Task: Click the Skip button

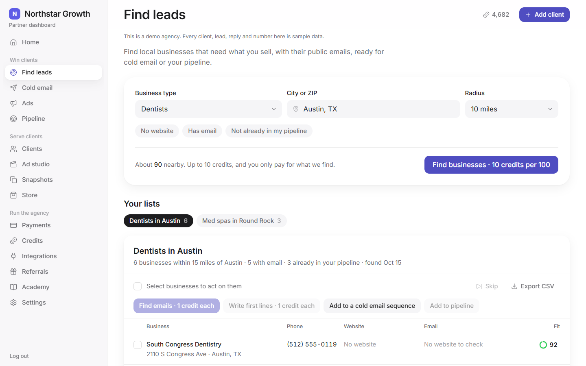Action: [487, 286]
